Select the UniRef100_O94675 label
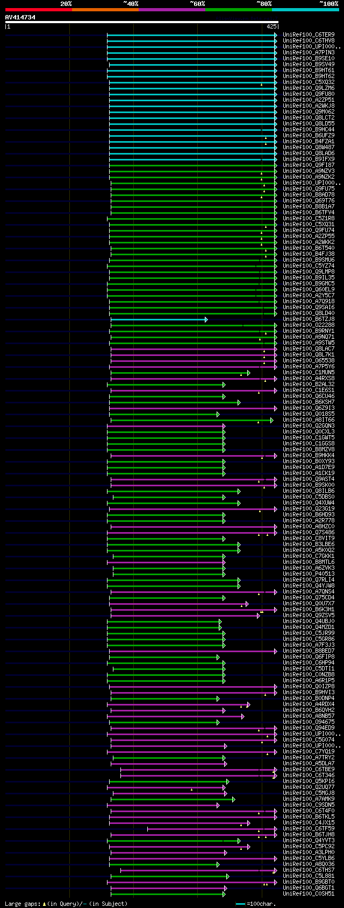Screen dimensions: 344x908 [x=309, y=722]
